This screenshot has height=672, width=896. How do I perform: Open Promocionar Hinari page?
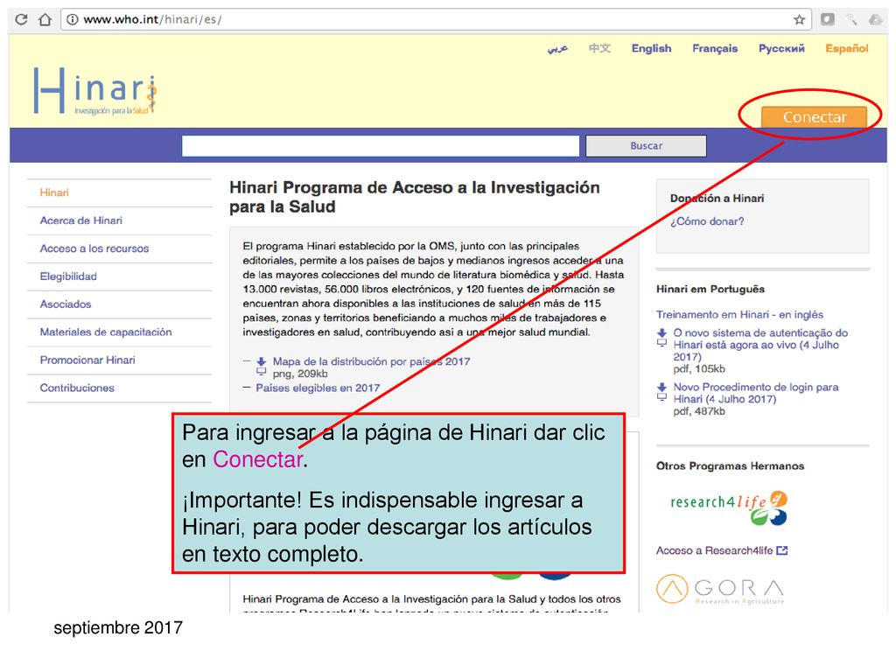tap(87, 360)
